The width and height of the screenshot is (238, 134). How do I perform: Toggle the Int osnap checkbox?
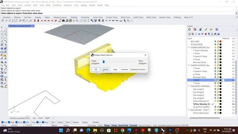tap(37, 122)
